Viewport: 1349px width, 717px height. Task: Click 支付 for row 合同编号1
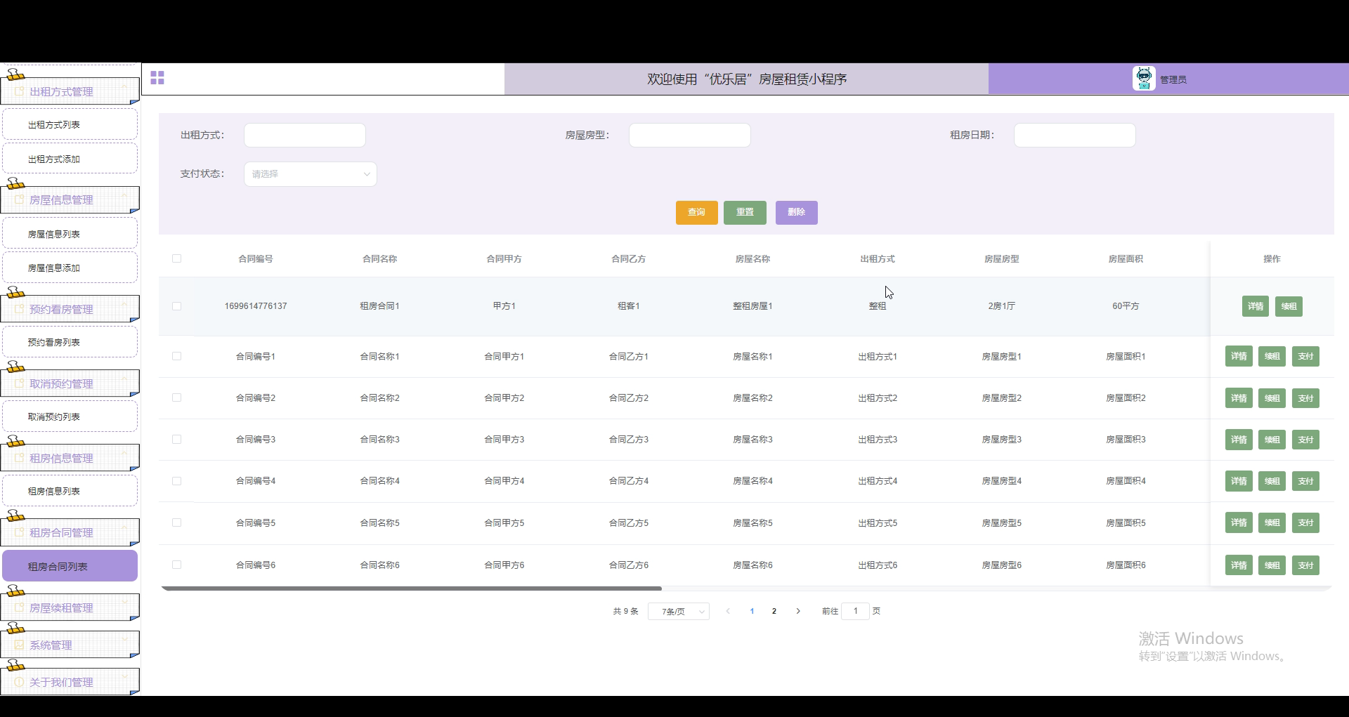point(1306,356)
